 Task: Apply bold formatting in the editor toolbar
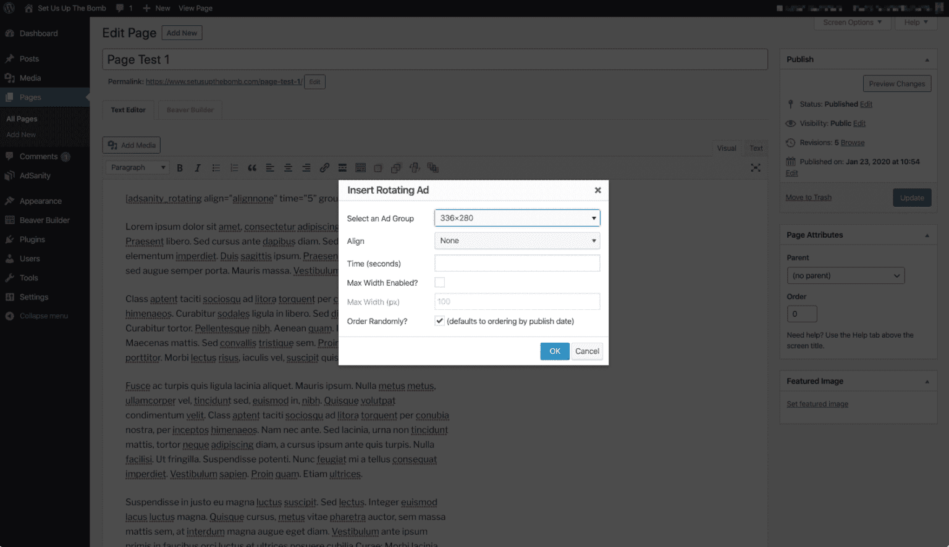tap(180, 167)
